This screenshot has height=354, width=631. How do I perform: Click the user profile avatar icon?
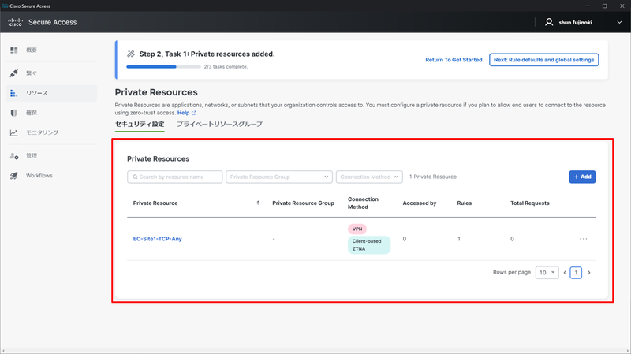pyautogui.click(x=549, y=22)
